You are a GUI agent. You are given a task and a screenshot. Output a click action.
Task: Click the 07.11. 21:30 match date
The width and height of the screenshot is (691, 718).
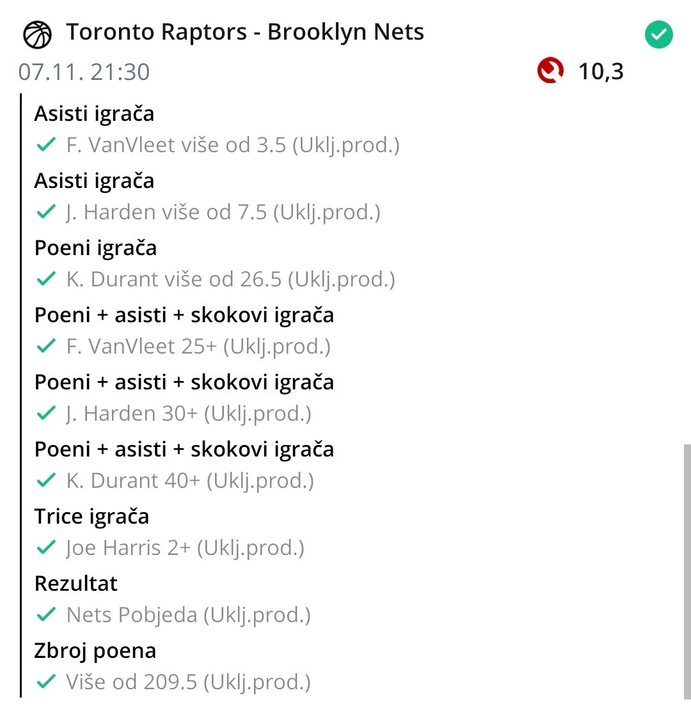[x=84, y=72]
